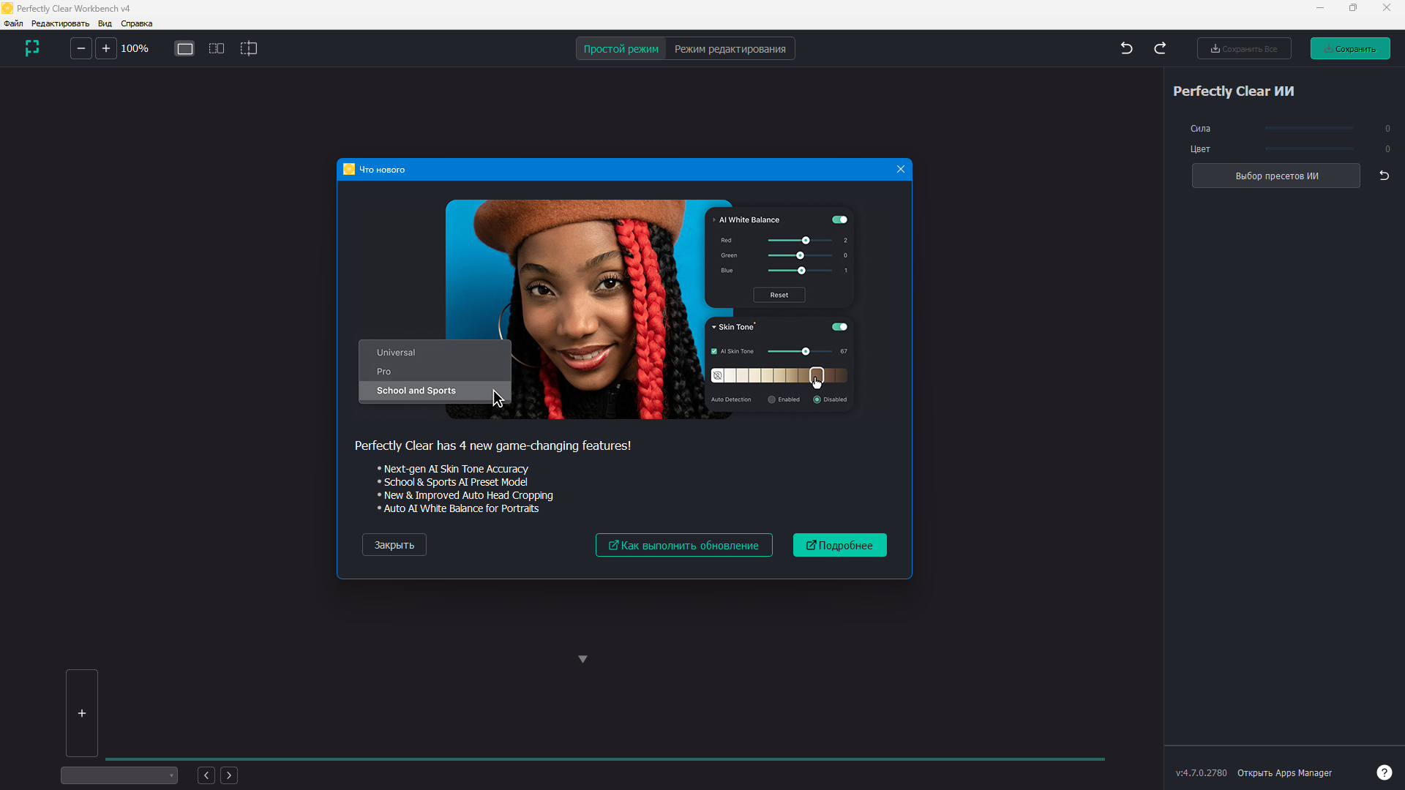The height and width of the screenshot is (790, 1405).
Task: Click the zoom out minus button
Action: point(81,48)
